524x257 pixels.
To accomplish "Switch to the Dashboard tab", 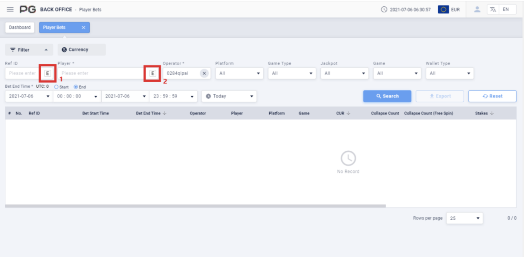I will pyautogui.click(x=20, y=28).
